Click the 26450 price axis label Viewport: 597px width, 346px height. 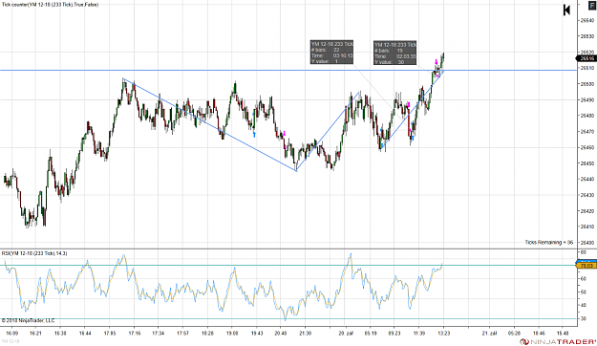point(586,163)
